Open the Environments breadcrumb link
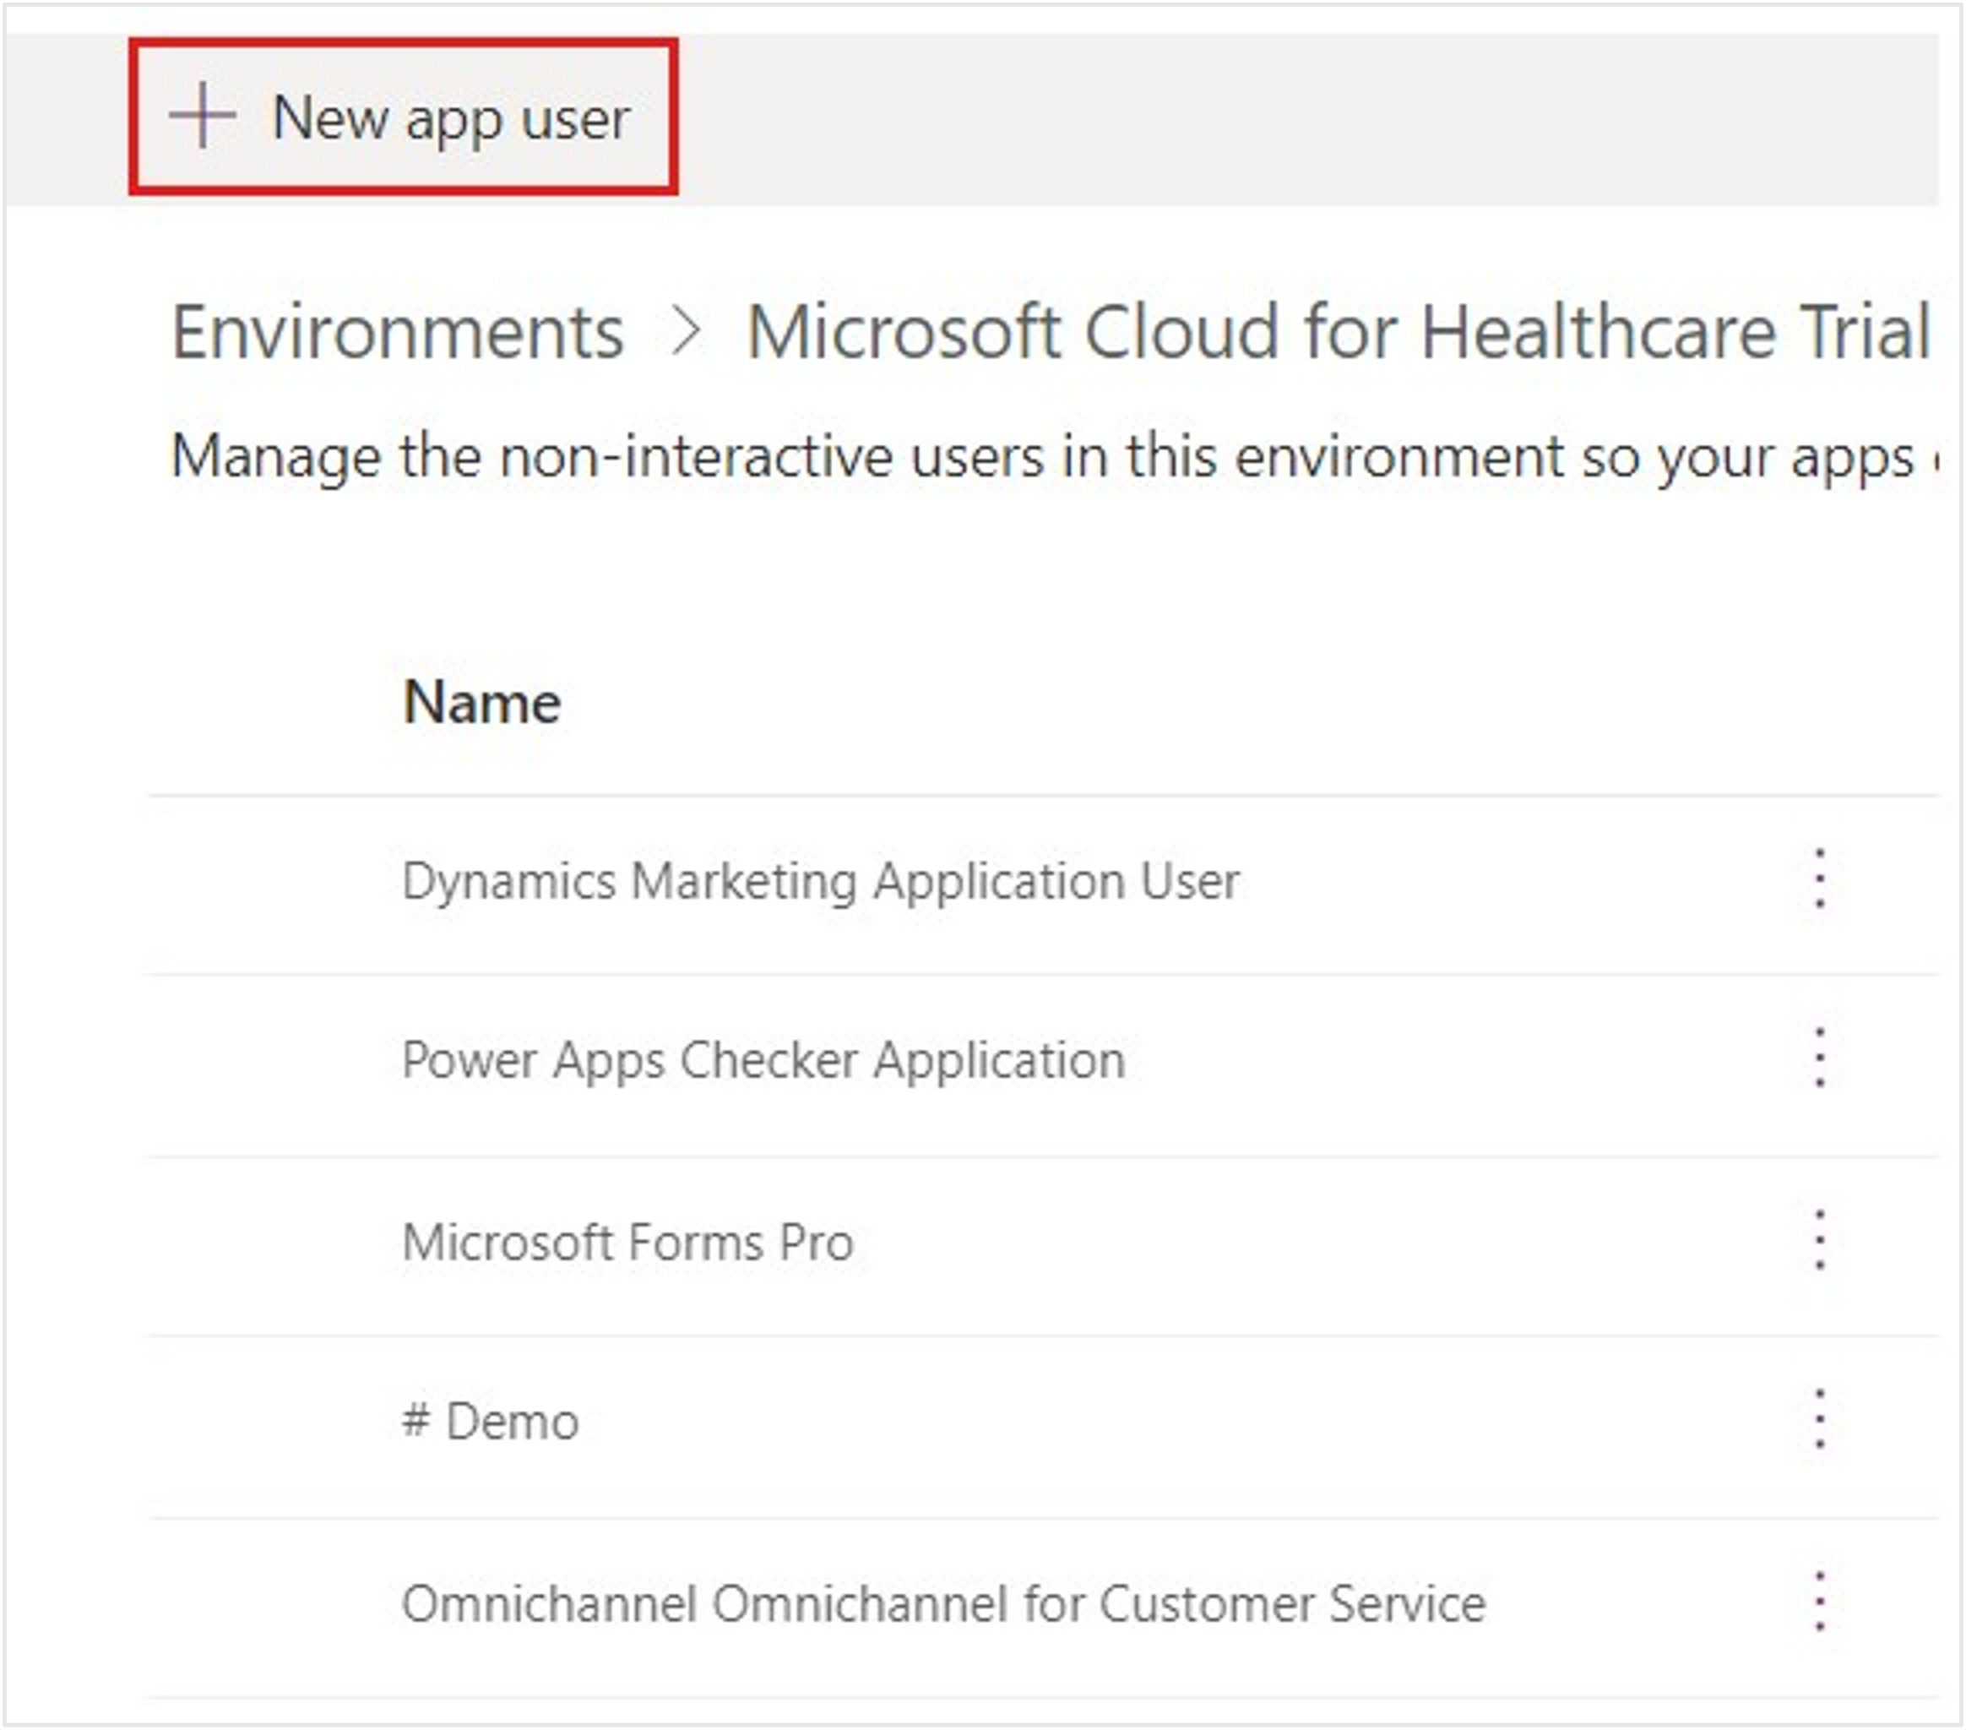Image resolution: width=1966 pixels, height=1730 pixels. click(x=397, y=332)
